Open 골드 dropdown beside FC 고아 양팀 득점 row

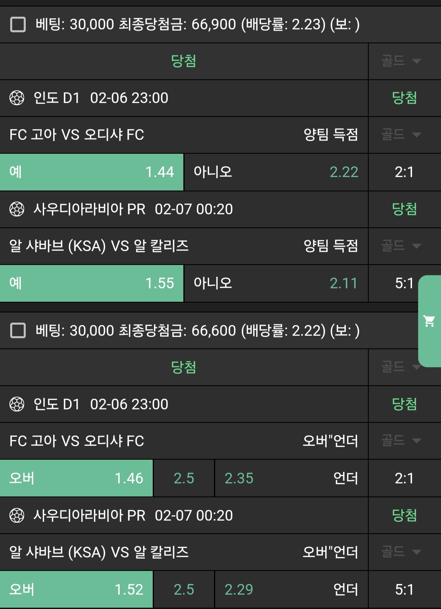pyautogui.click(x=401, y=135)
